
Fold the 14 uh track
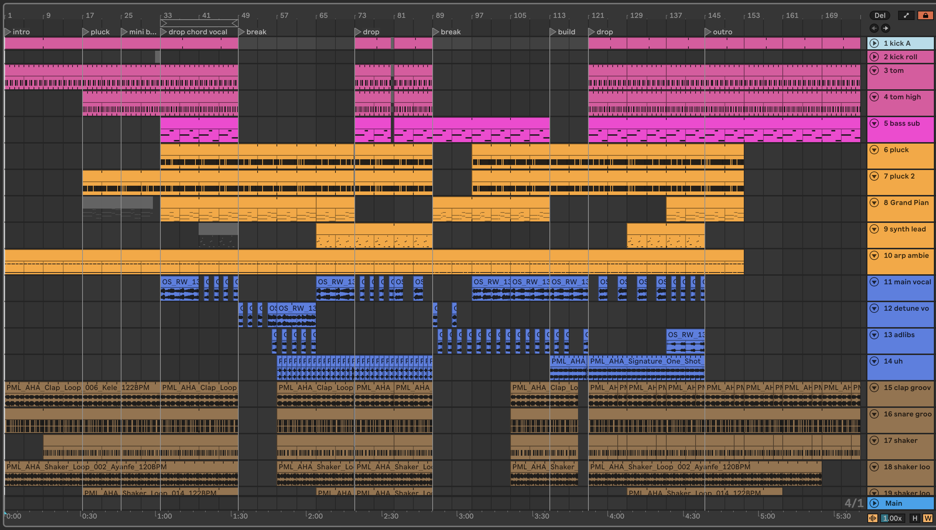tap(874, 361)
